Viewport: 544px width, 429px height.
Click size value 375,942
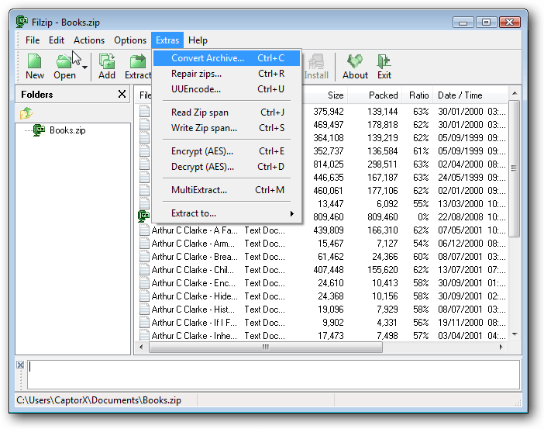(329, 112)
